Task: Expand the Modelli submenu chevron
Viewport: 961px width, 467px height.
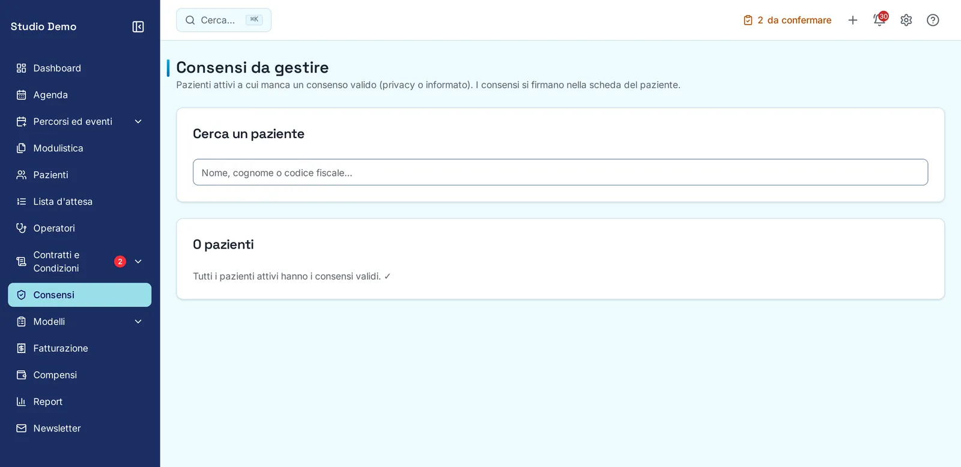Action: [x=138, y=322]
